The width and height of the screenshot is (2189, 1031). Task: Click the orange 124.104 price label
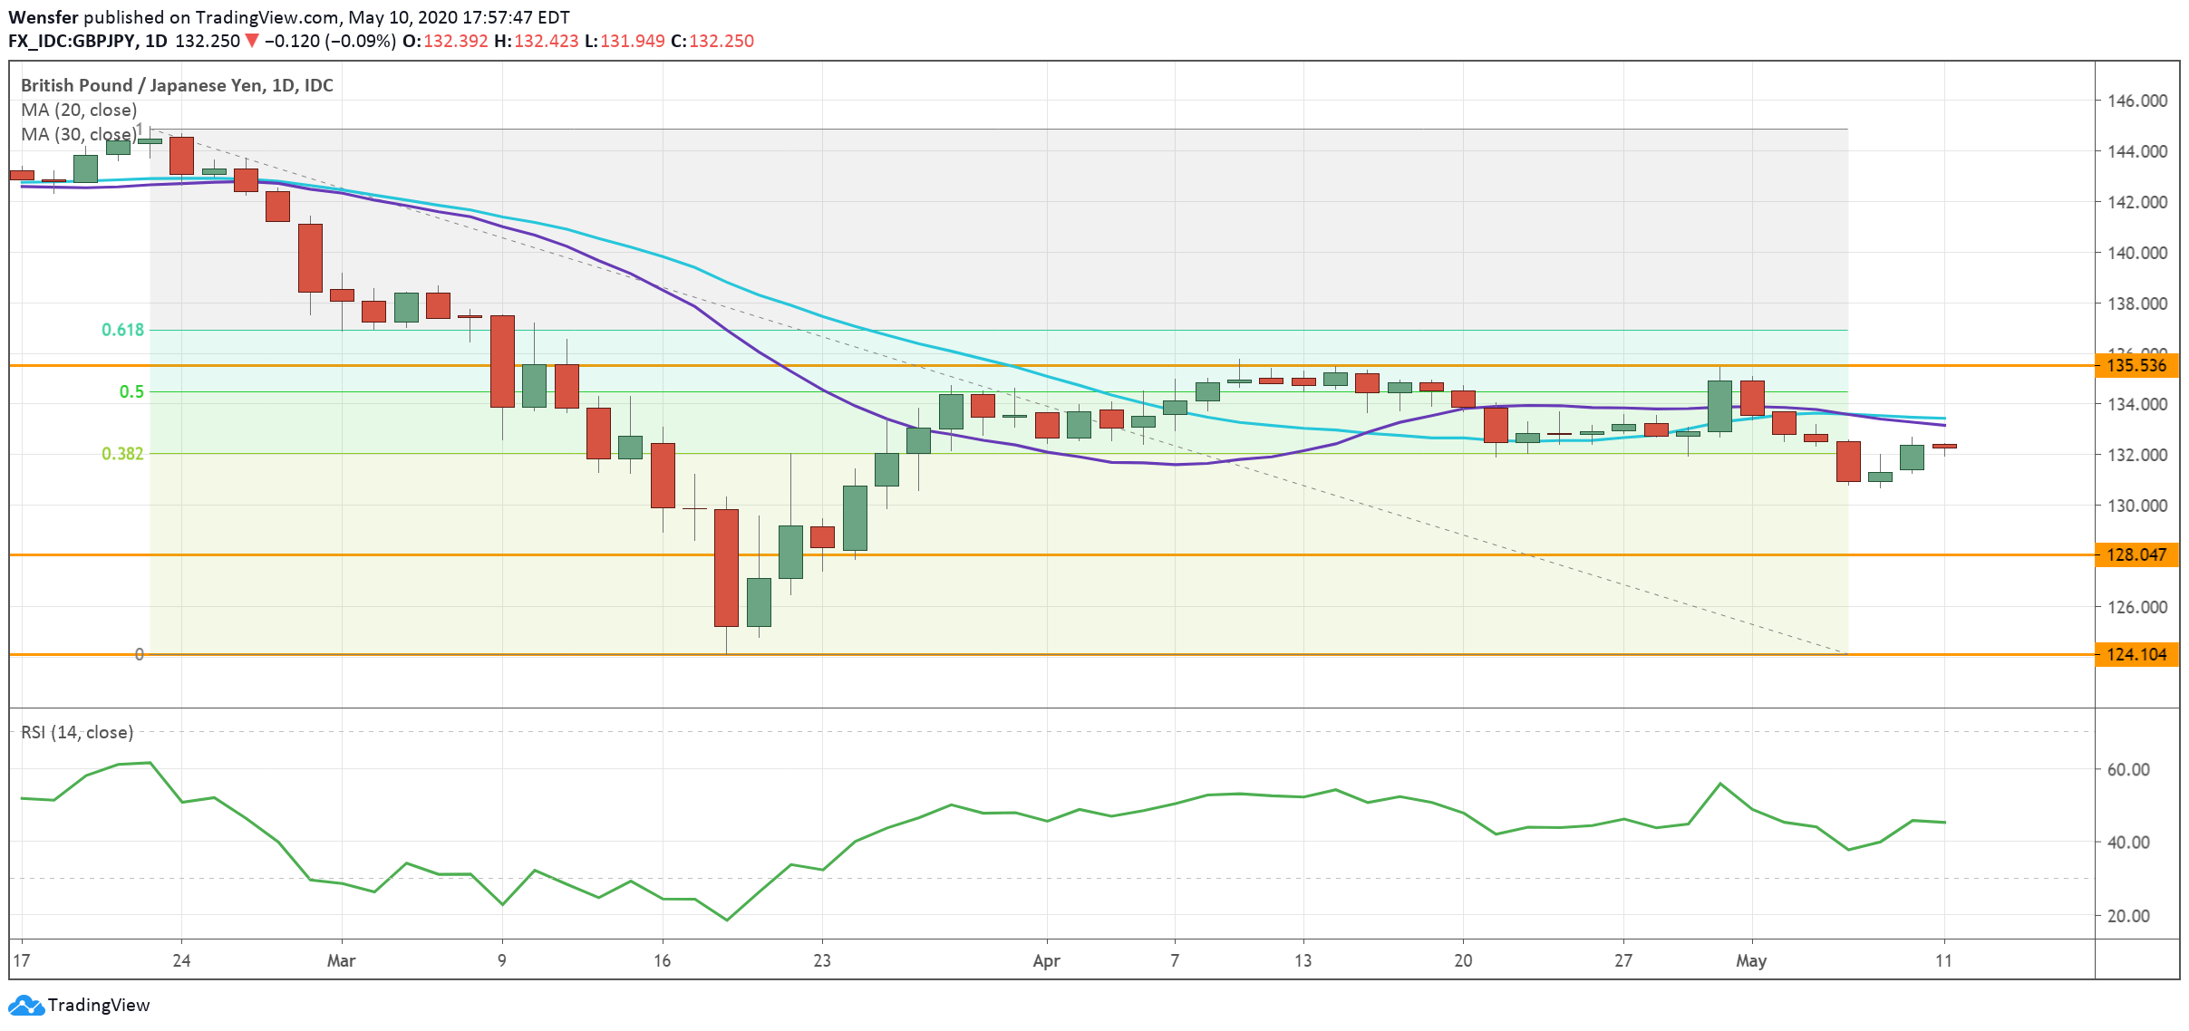coord(2136,654)
